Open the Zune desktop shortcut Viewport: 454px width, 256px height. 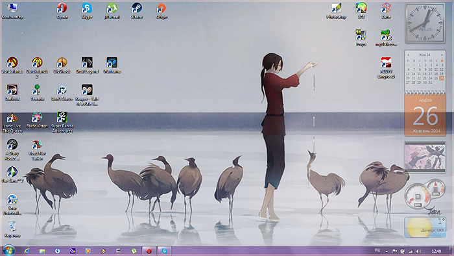pyautogui.click(x=386, y=11)
